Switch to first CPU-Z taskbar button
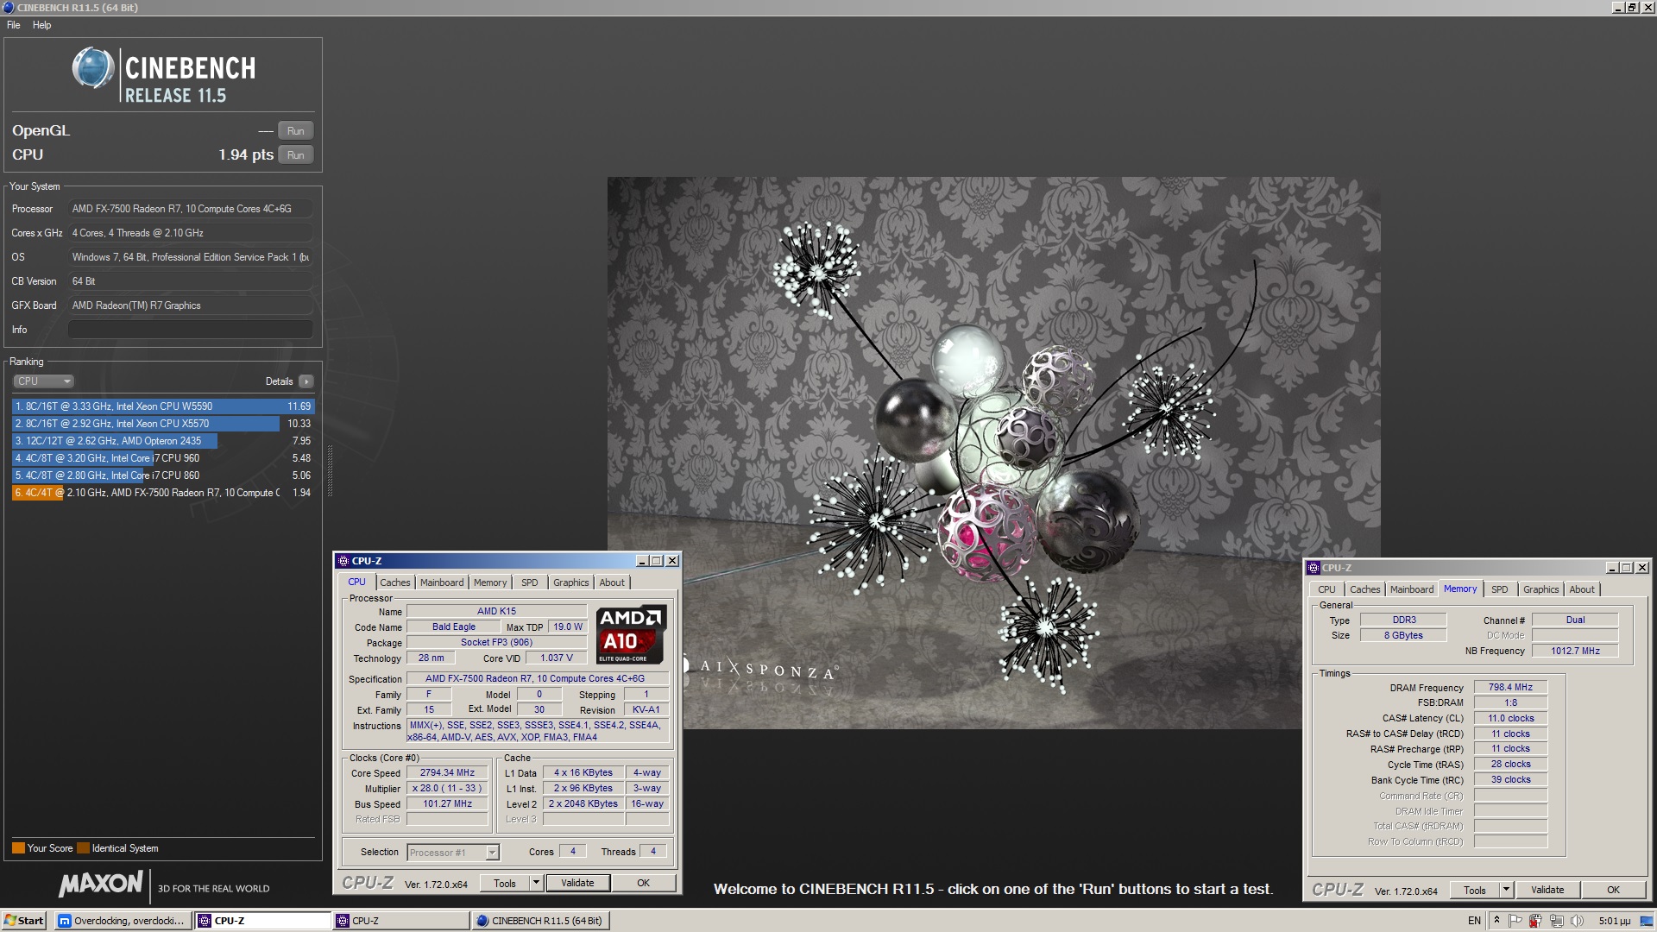Viewport: 1657px width, 932px height. tap(262, 921)
